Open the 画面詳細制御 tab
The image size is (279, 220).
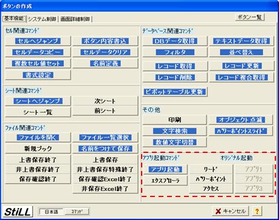75,19
